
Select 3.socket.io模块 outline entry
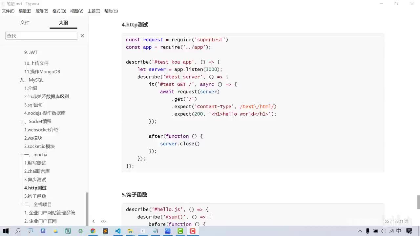tap(39, 147)
